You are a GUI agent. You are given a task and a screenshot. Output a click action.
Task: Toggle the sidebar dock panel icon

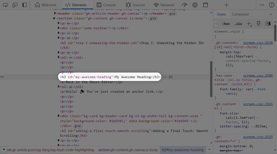coord(25,5)
